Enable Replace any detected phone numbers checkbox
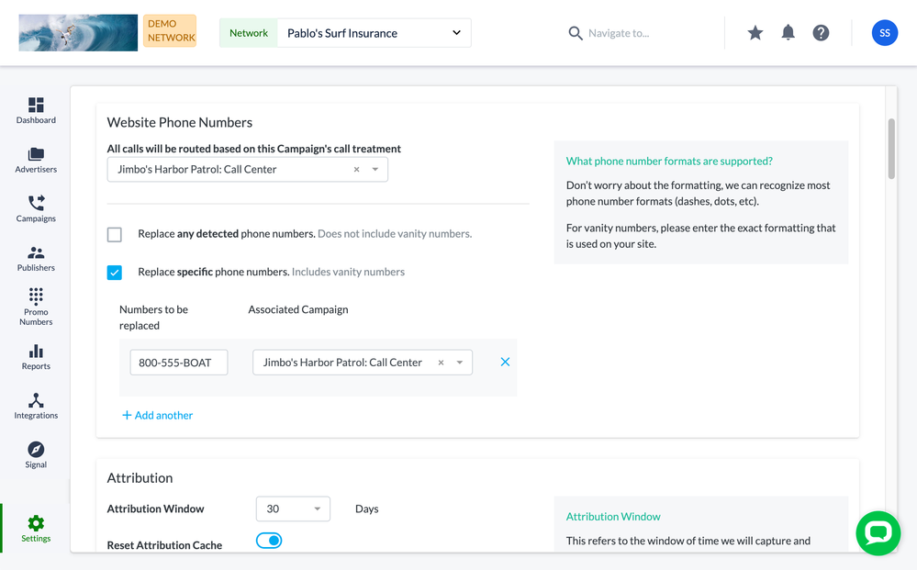This screenshot has height=570, width=917. [x=115, y=234]
